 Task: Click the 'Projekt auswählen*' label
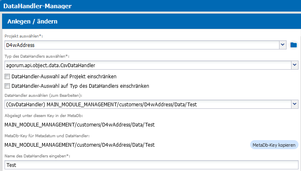coord(24,36)
